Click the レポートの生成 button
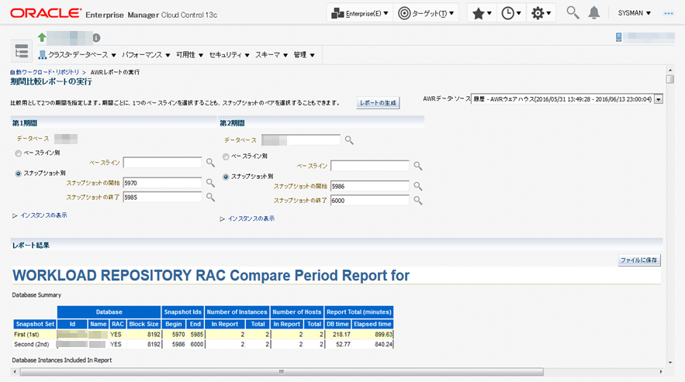685x382 pixels. pos(378,103)
